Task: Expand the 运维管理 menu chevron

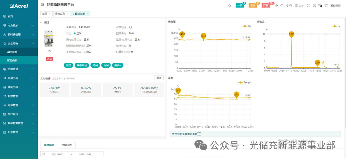Action: [33, 105]
